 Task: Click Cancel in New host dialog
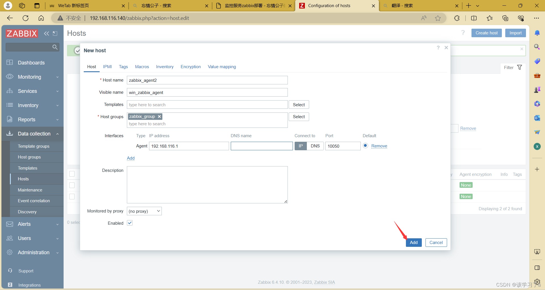(436, 242)
